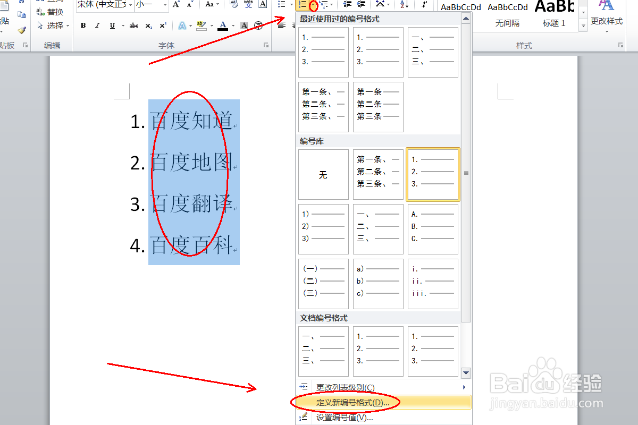Screen dimensions: 638x425
Task: Select the a) b) c) numbering format
Action: [378, 284]
